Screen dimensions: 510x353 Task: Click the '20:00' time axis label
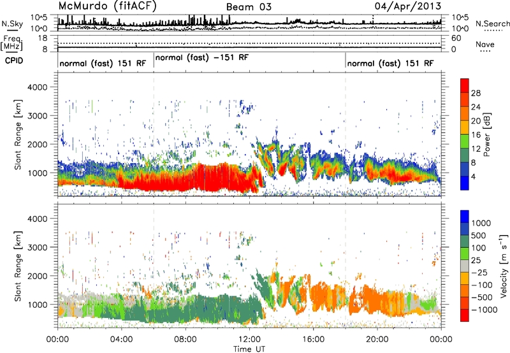(x=377, y=340)
